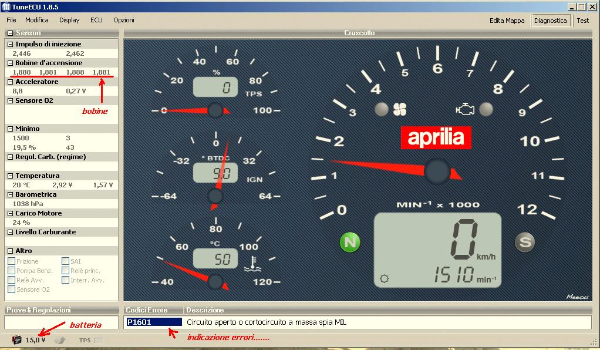
Task: Collapse the Regol. Carb. (regime) section
Action: (x=11, y=157)
